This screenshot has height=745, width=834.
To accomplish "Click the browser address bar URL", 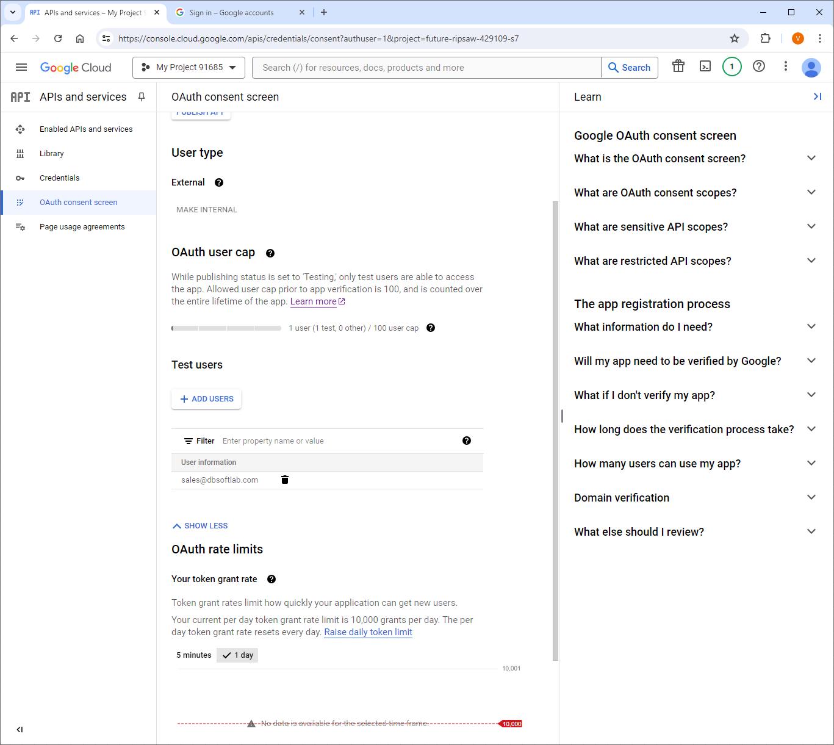I will pyautogui.click(x=318, y=38).
